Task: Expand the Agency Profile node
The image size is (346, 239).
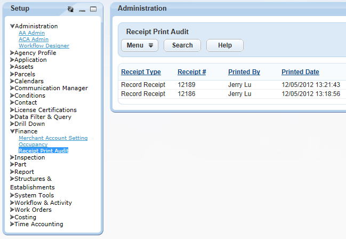Action: coord(12,53)
